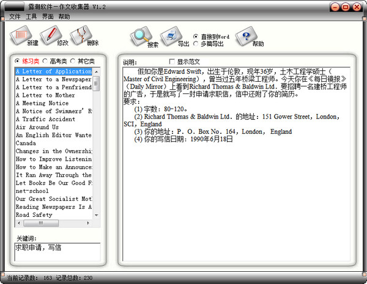Close the 作文收集器 window
The image size is (367, 284).
pos(357,7)
